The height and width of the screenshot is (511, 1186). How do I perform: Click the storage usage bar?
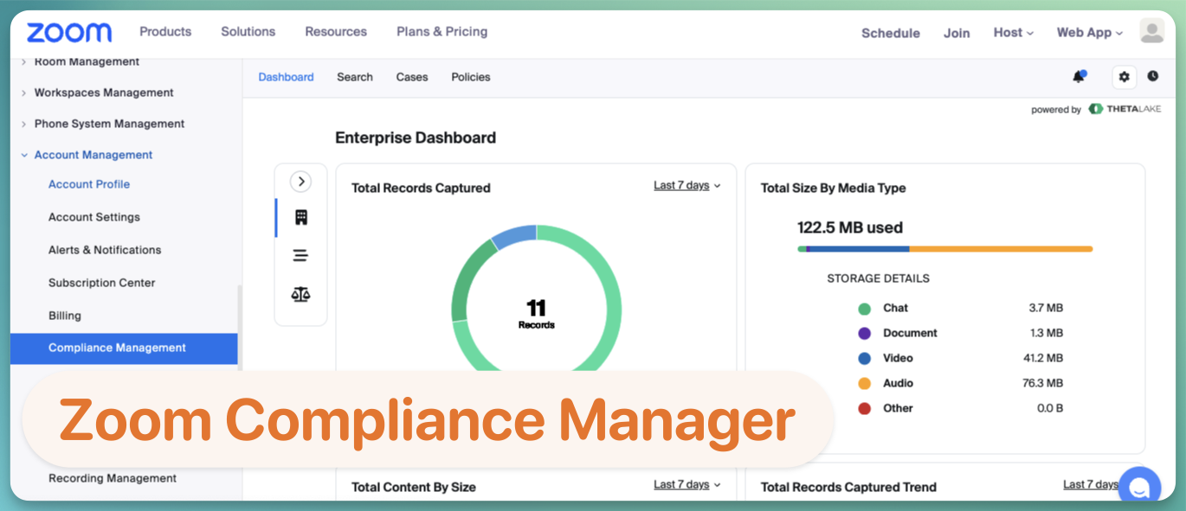(x=945, y=249)
